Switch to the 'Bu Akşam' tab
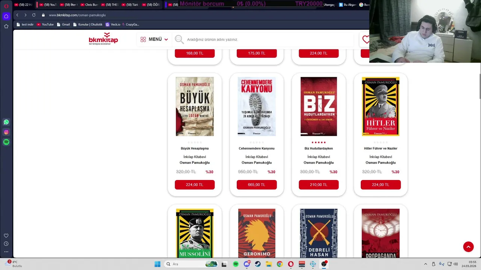Image resolution: width=481 pixels, height=270 pixels. [x=347, y=5]
